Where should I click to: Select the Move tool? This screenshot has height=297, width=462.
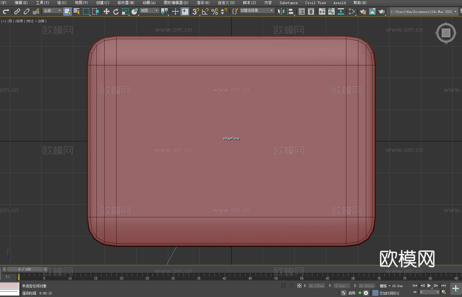pos(106,11)
